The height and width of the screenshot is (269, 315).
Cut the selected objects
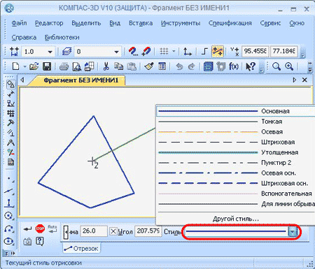106,66
